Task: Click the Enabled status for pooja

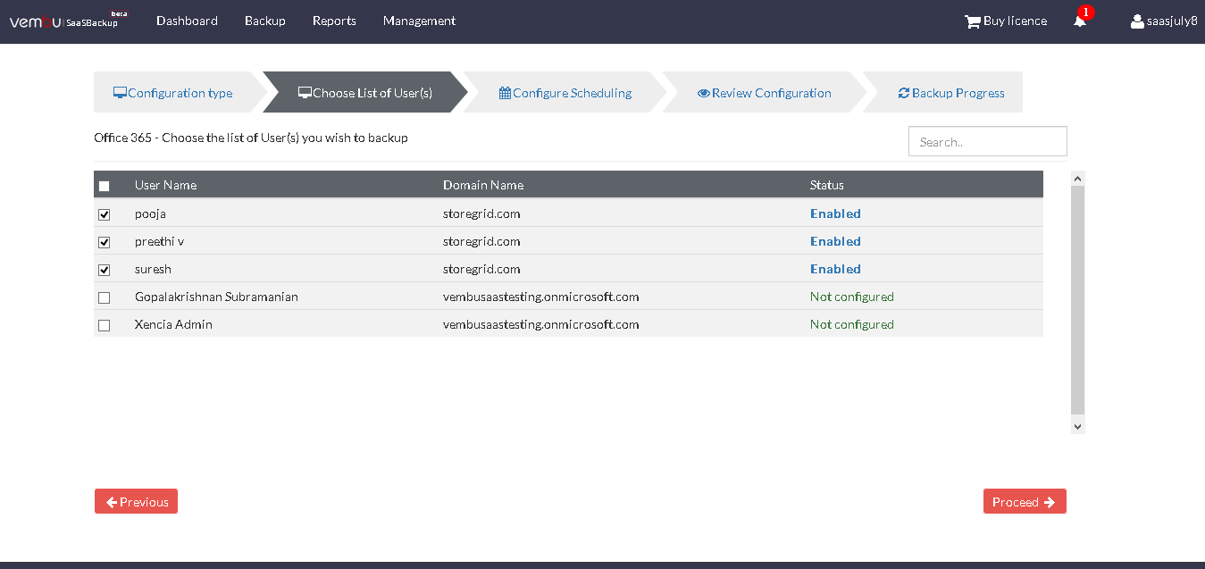Action: (835, 213)
